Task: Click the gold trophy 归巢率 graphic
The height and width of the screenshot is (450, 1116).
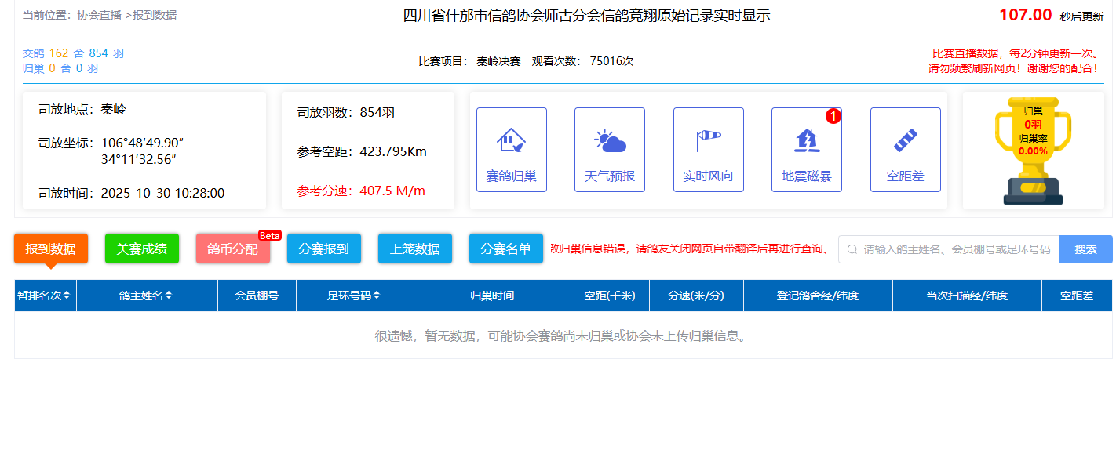Action: point(1032,151)
